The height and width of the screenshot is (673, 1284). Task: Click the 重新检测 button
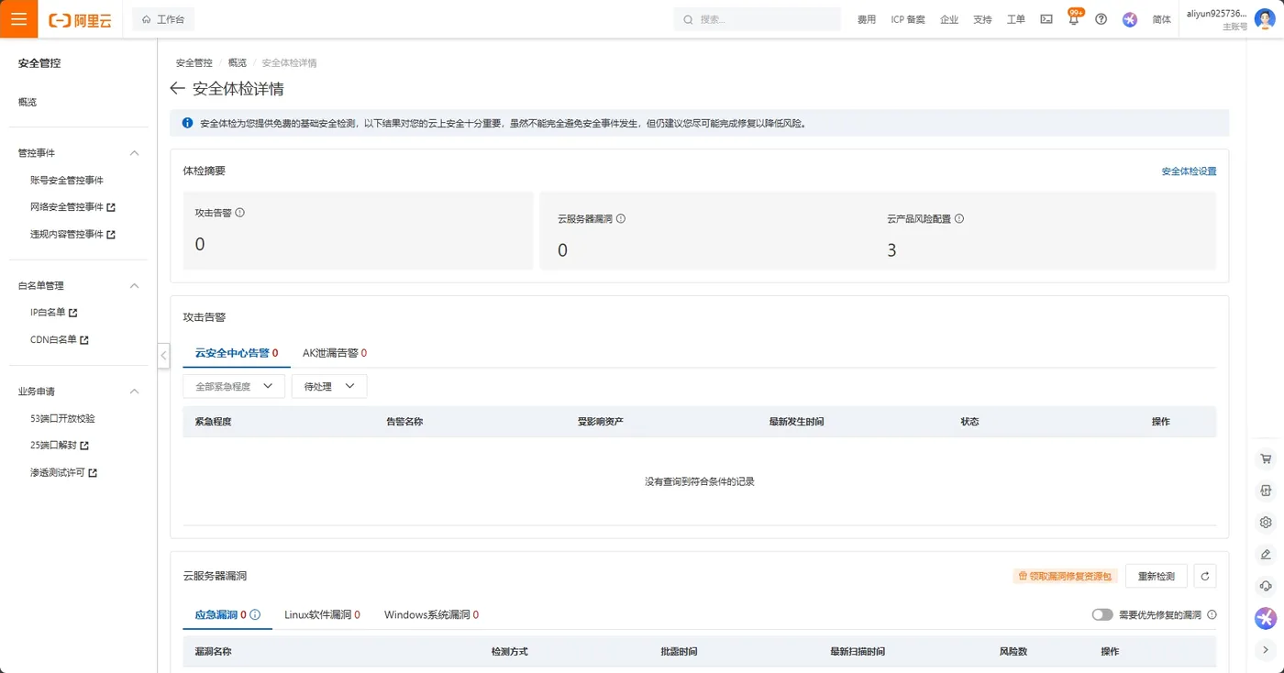[x=1156, y=575]
